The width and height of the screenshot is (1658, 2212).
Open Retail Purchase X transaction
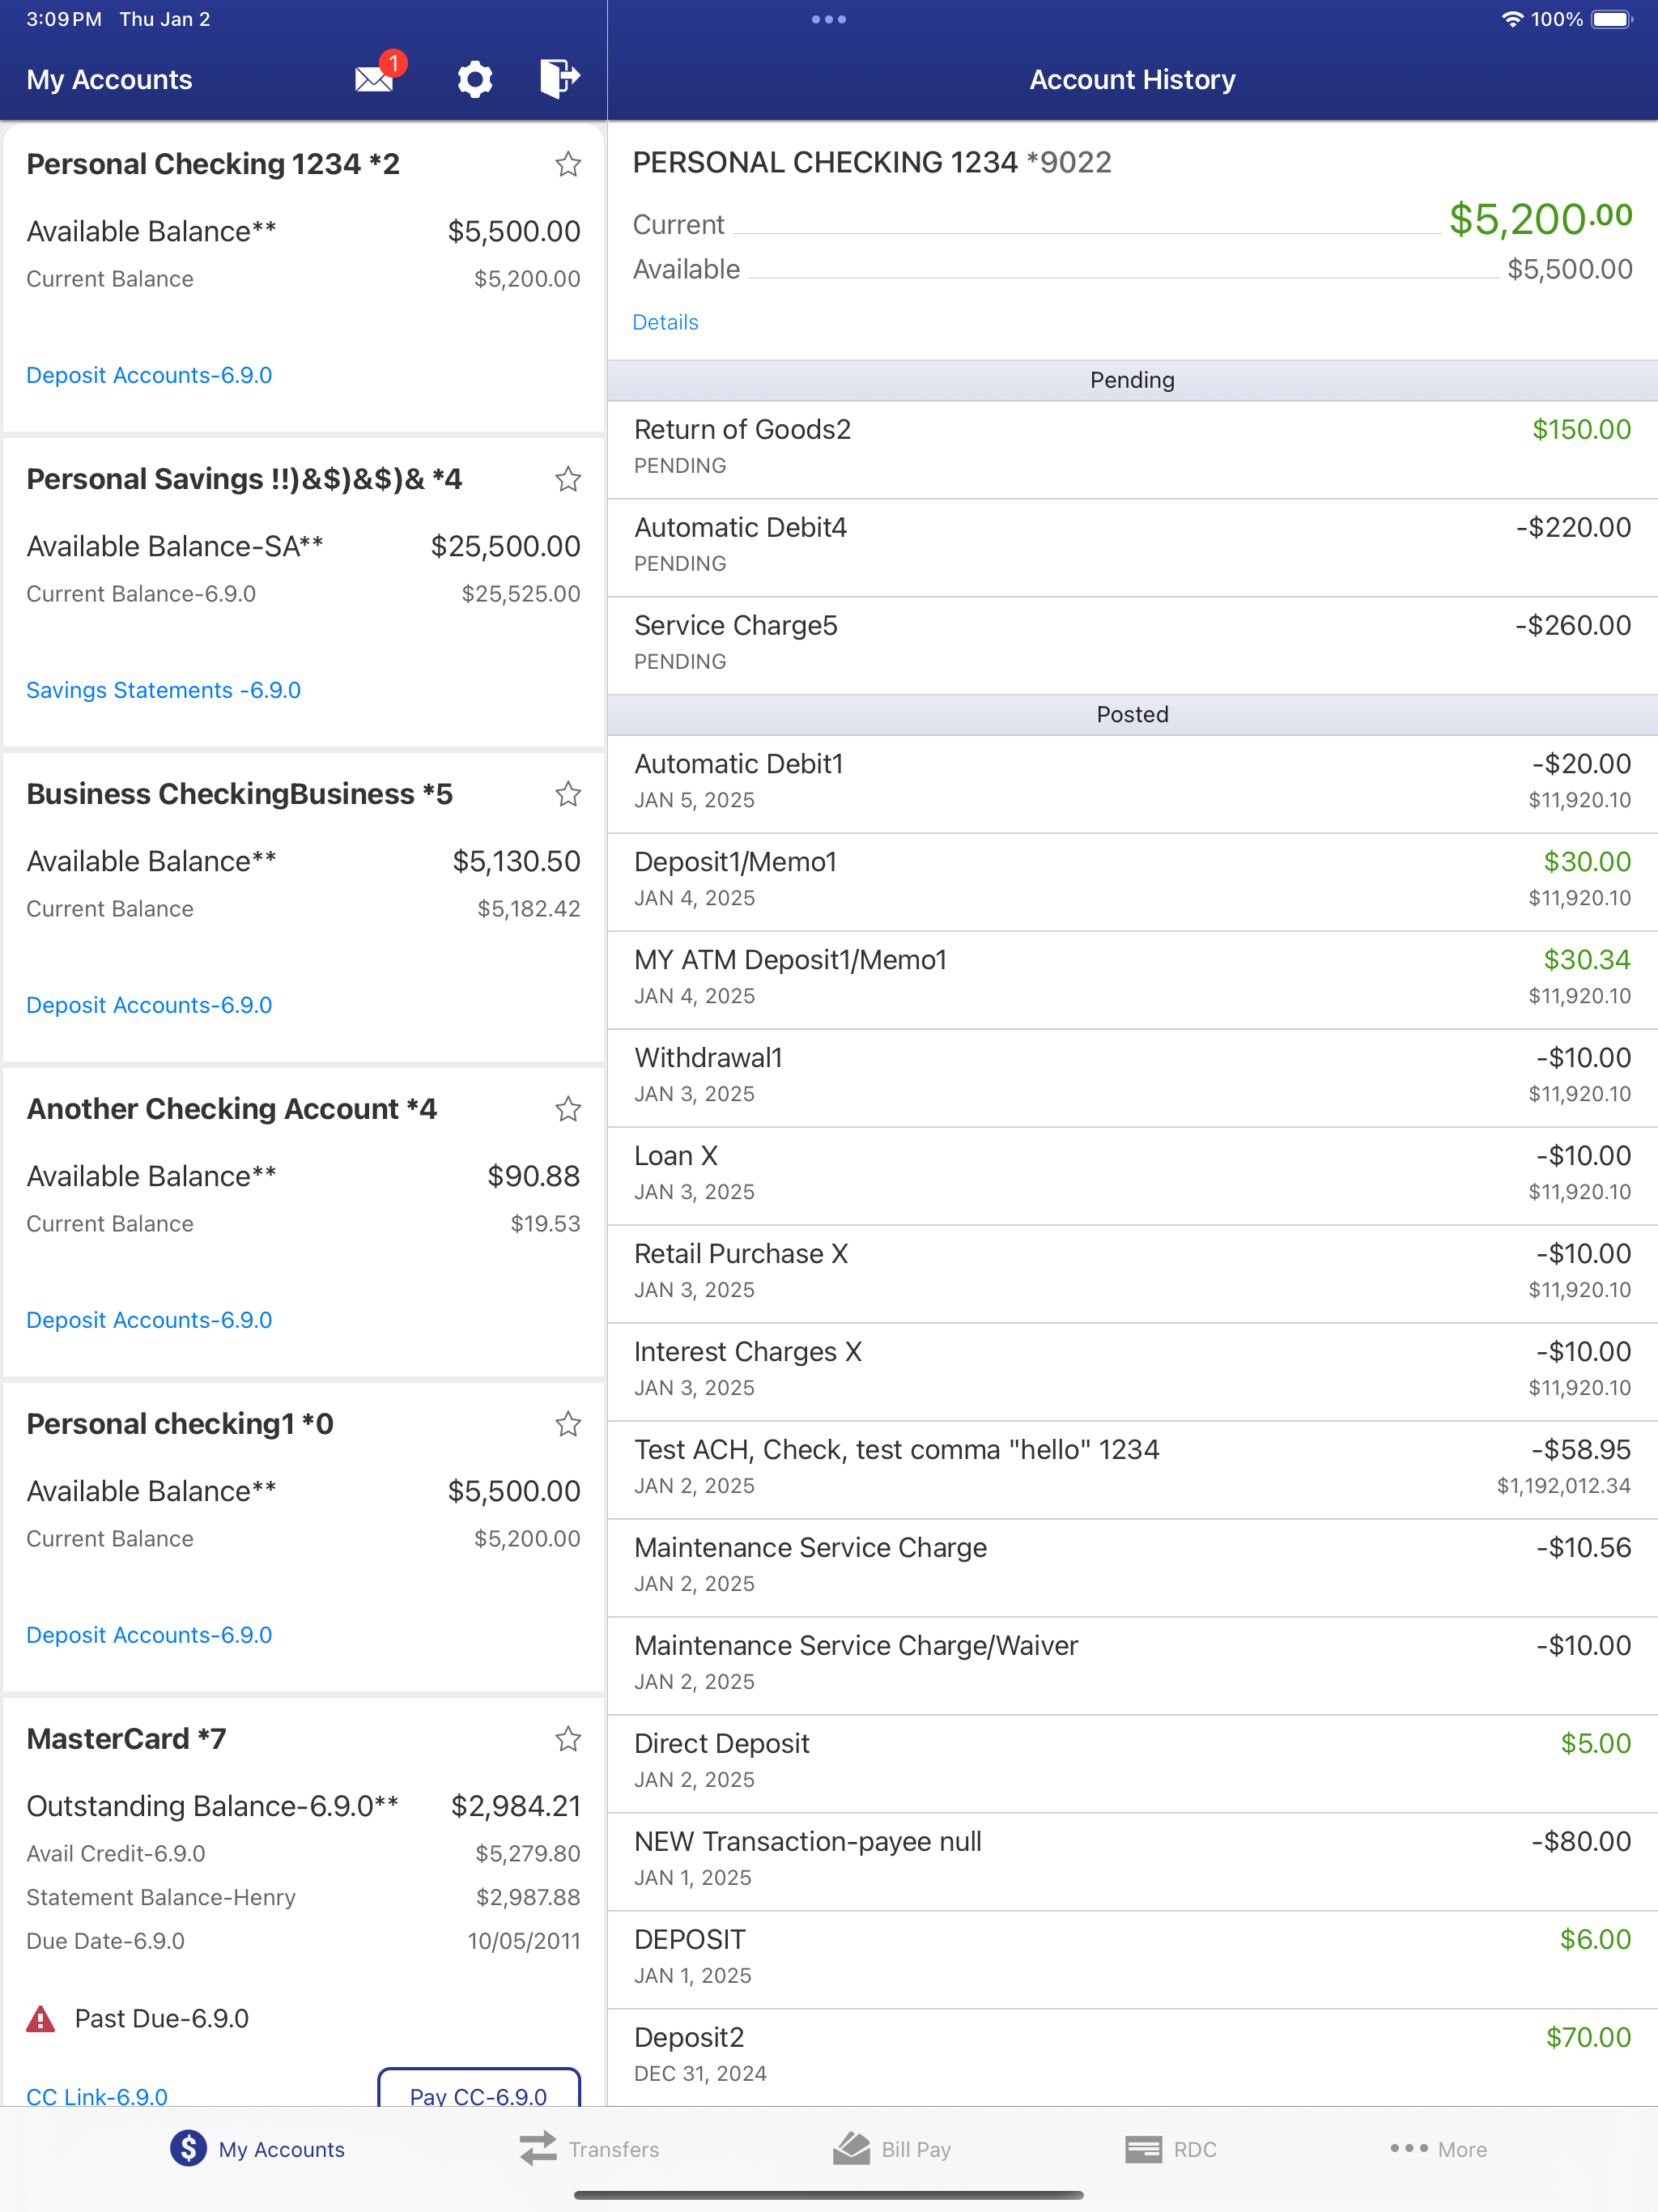(x=1132, y=1274)
